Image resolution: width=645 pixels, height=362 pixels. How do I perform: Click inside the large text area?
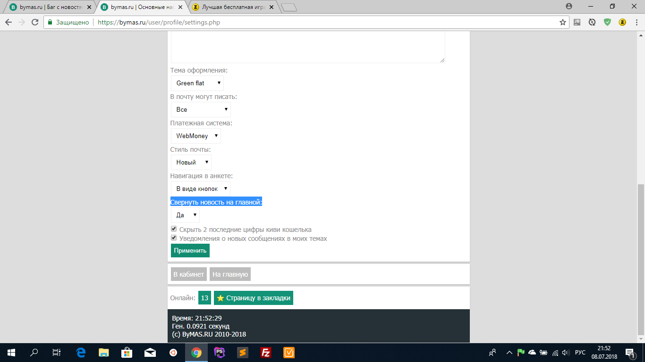tap(307, 47)
